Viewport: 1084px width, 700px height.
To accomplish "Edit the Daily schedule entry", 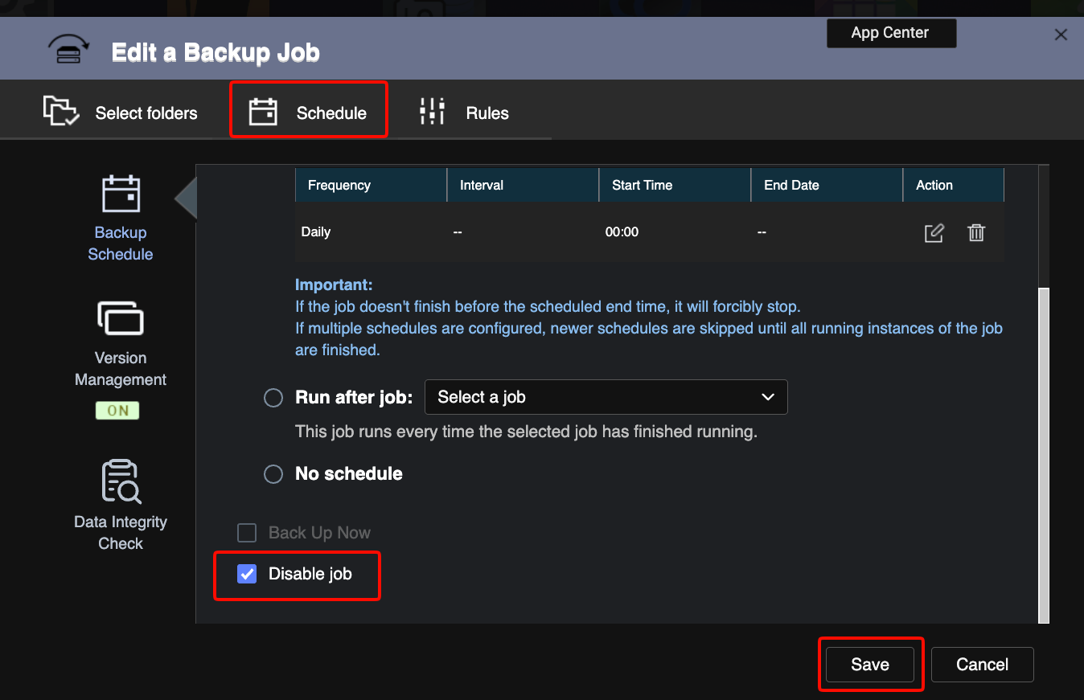I will [934, 233].
